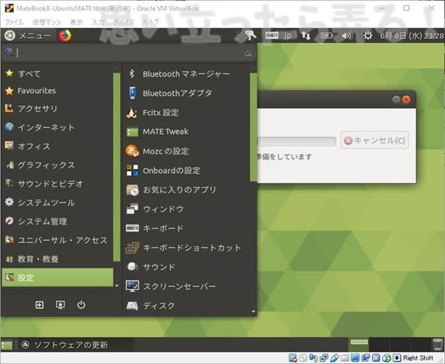Select the サウンドとビデオ category
Image resolution: width=445 pixels, height=364 pixels.
[x=58, y=183]
